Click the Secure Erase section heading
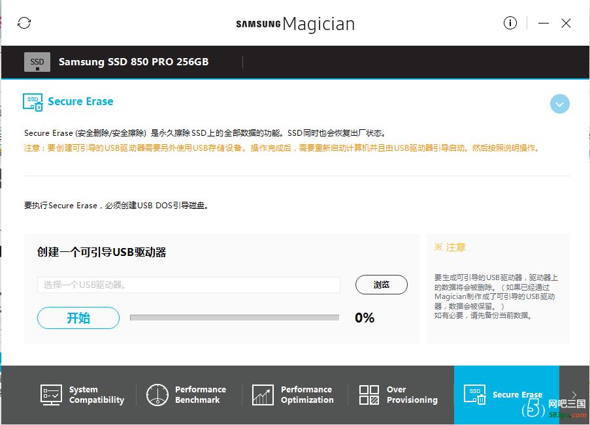 coord(80,102)
